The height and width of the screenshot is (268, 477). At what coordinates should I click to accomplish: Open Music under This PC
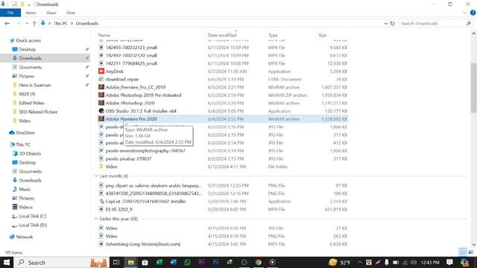tap(25, 189)
